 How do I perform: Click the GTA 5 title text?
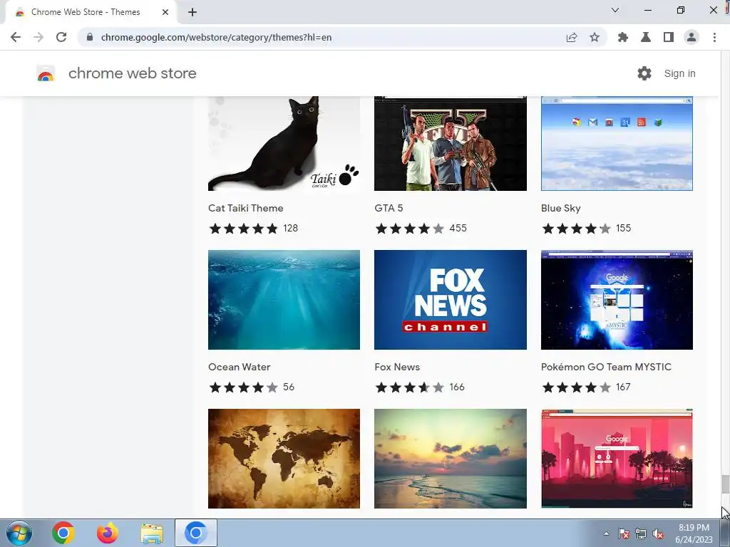pyautogui.click(x=389, y=208)
